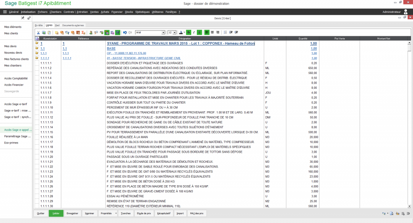This screenshot has width=413, height=223.
Task: Collapse the folder for line 1.1 BASE
Action: click(37, 48)
